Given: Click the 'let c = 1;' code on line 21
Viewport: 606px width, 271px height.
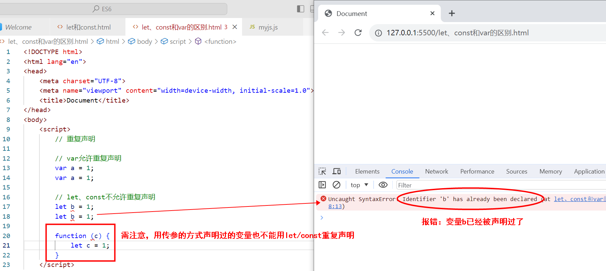Looking at the screenshot, I should pos(90,245).
